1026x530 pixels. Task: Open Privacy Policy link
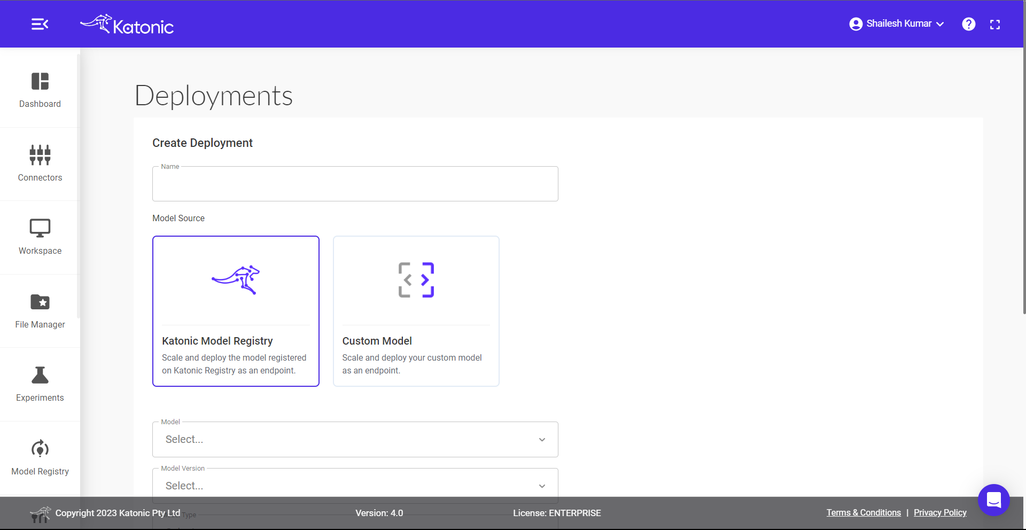[940, 512]
